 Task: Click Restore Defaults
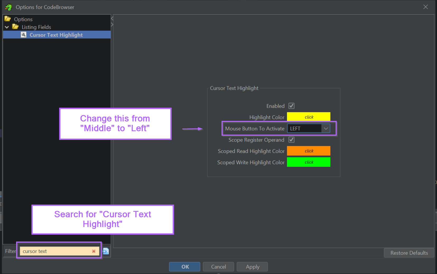(409, 253)
